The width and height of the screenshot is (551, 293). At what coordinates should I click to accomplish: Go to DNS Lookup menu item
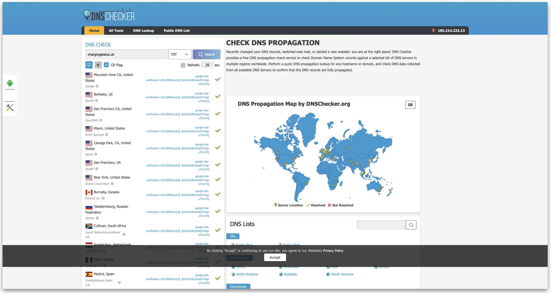pyautogui.click(x=143, y=30)
